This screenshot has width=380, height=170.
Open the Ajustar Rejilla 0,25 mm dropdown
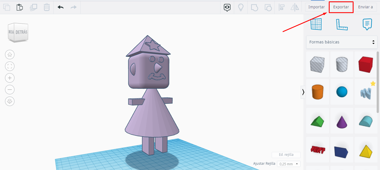(x=289, y=164)
